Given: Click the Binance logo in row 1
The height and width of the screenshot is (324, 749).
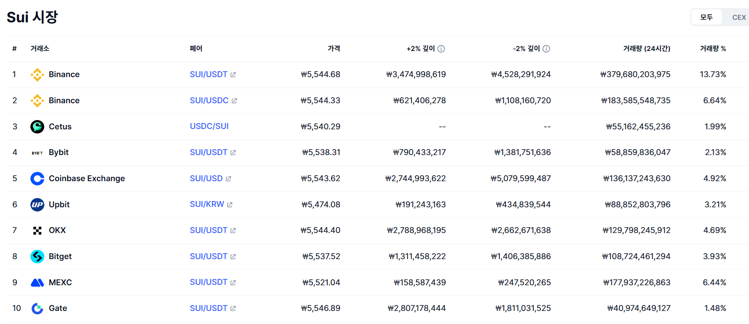Looking at the screenshot, I should click(x=37, y=75).
